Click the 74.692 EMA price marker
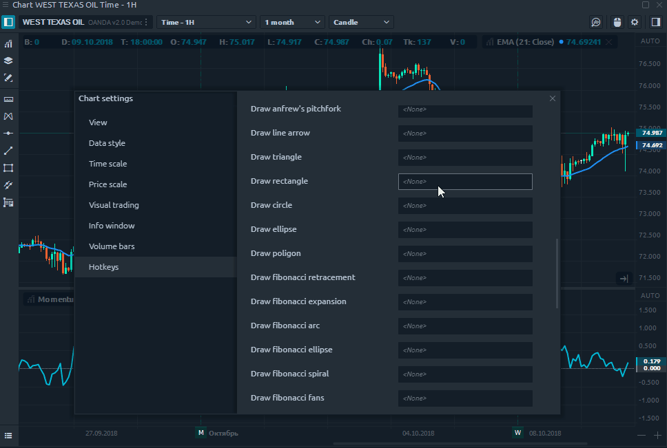The width and height of the screenshot is (667, 448). (651, 145)
